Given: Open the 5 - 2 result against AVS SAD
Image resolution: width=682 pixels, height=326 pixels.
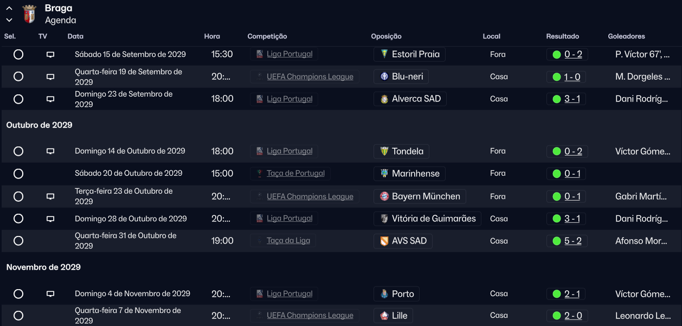Looking at the screenshot, I should click(572, 241).
